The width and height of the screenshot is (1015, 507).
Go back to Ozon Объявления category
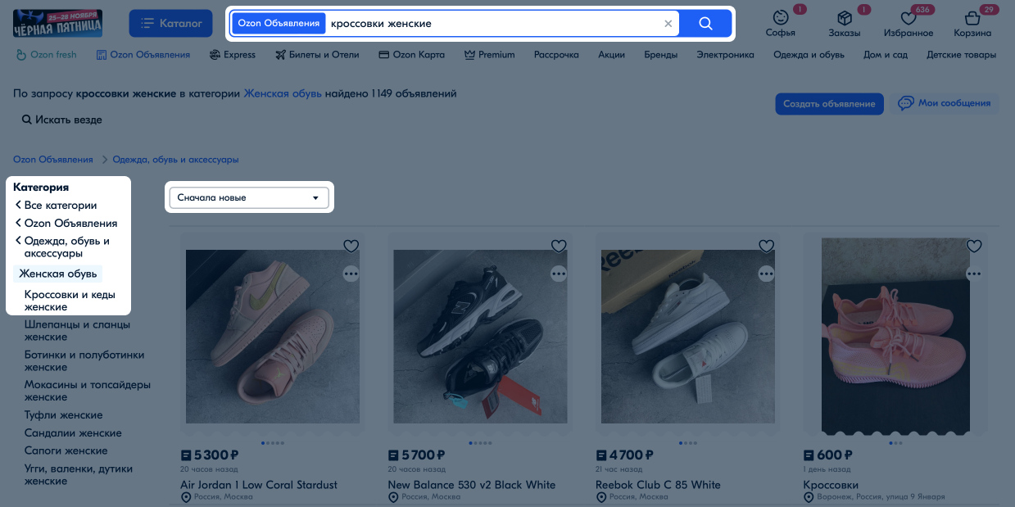pyautogui.click(x=66, y=224)
